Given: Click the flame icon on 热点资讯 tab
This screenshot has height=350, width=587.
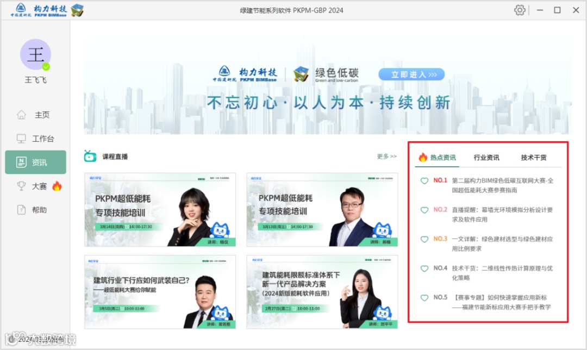Looking at the screenshot, I should point(423,157).
